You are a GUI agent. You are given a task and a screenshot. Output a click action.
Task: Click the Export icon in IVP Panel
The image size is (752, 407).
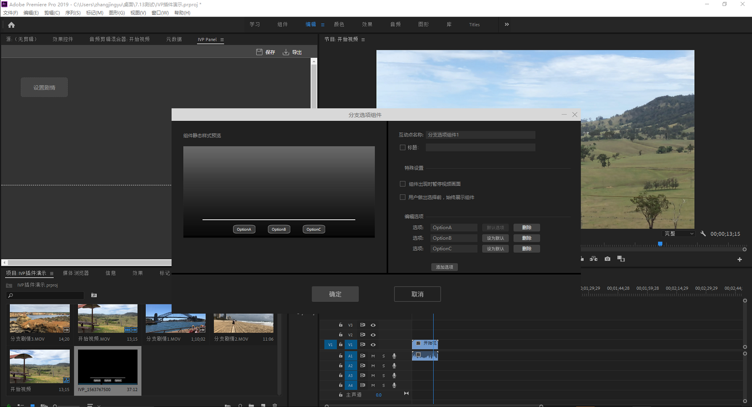tap(286, 52)
